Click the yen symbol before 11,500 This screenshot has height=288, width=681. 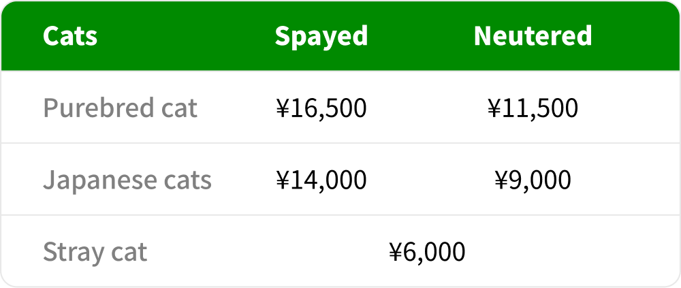pyautogui.click(x=494, y=108)
